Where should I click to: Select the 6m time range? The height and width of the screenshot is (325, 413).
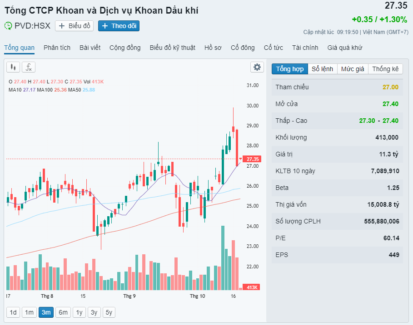click(x=63, y=312)
